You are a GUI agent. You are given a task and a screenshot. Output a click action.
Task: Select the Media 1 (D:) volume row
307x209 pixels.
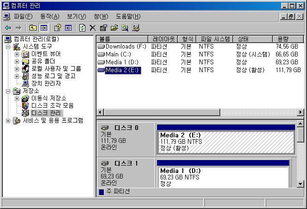click(200, 62)
